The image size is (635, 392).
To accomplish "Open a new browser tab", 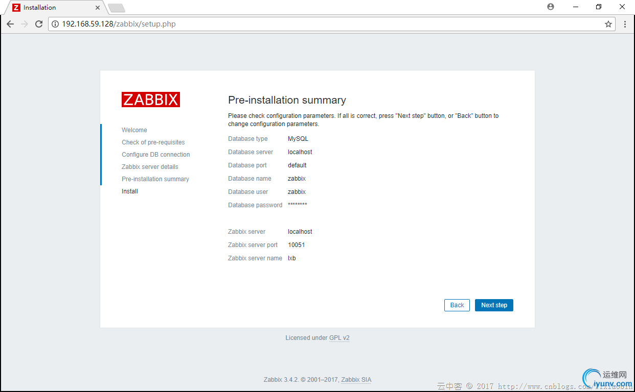I will [x=117, y=8].
